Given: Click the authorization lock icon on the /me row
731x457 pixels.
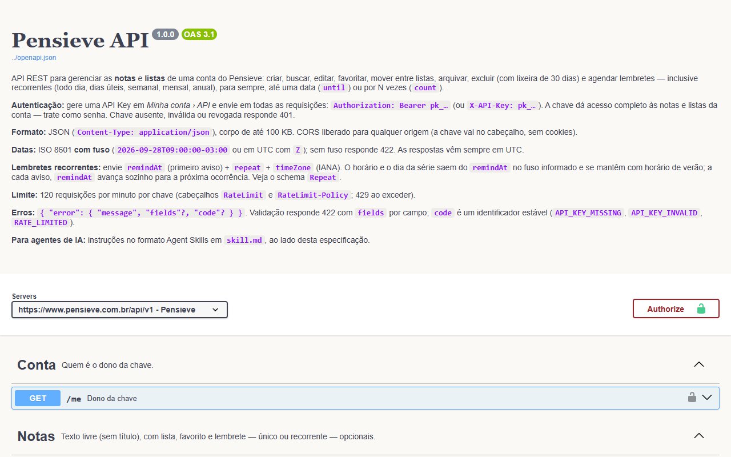Looking at the screenshot, I should click(x=692, y=398).
